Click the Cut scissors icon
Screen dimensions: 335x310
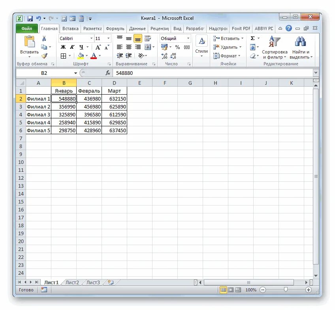(44, 38)
